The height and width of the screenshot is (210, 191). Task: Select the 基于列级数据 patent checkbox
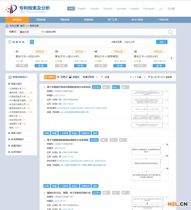pyautogui.click(x=44, y=140)
